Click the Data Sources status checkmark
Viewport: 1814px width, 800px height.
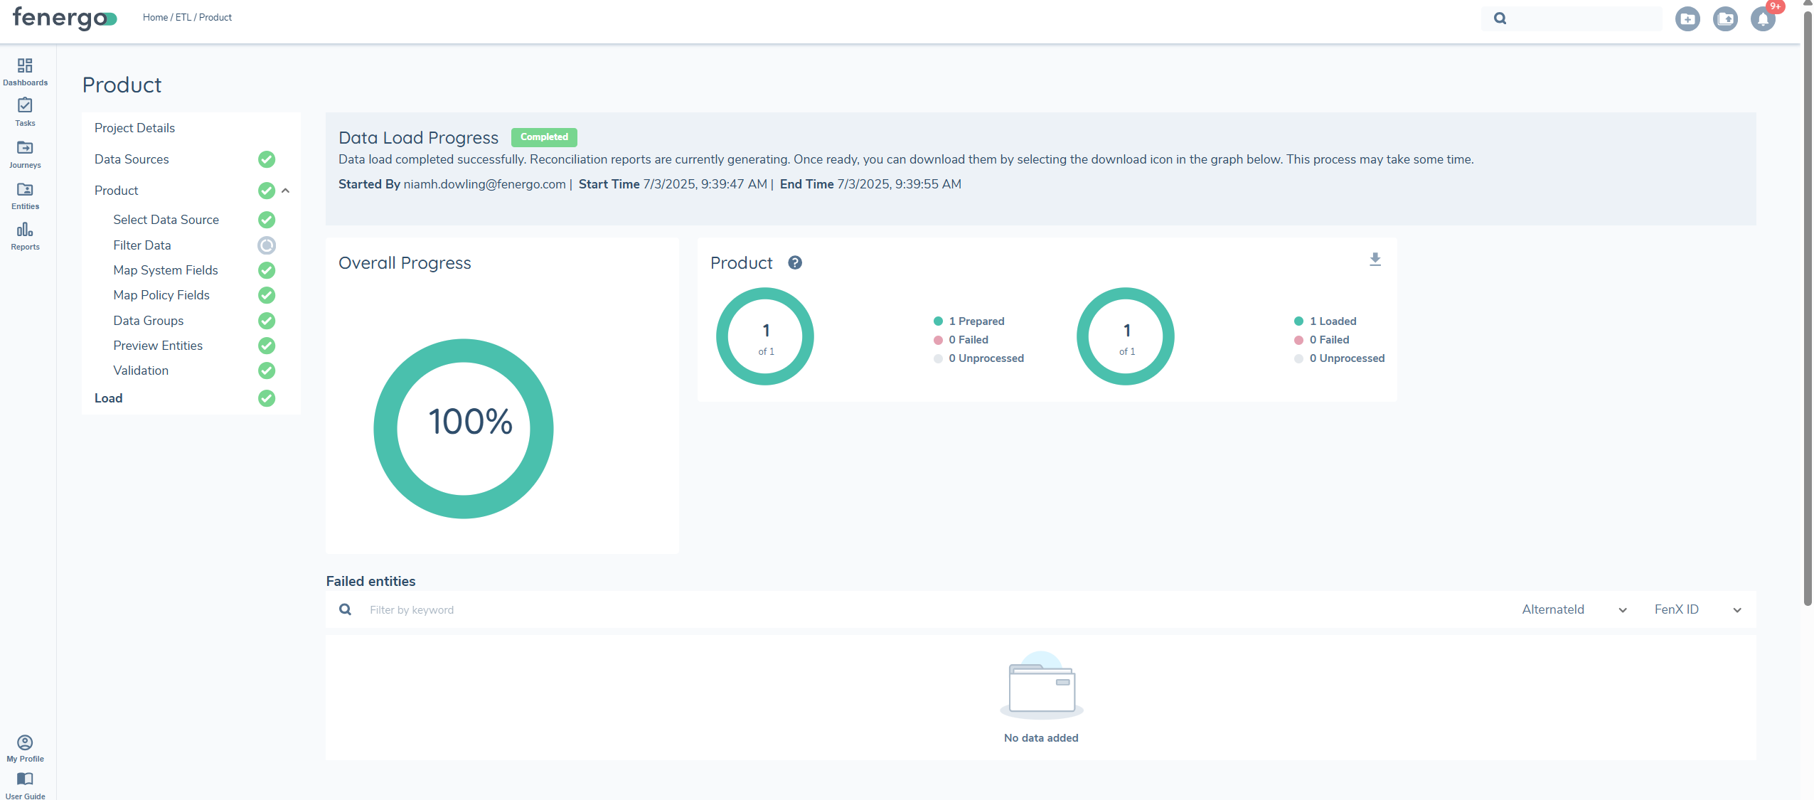click(267, 159)
